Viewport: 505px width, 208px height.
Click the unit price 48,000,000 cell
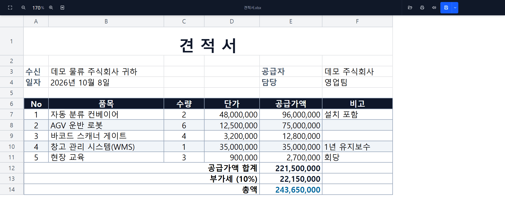click(x=232, y=114)
